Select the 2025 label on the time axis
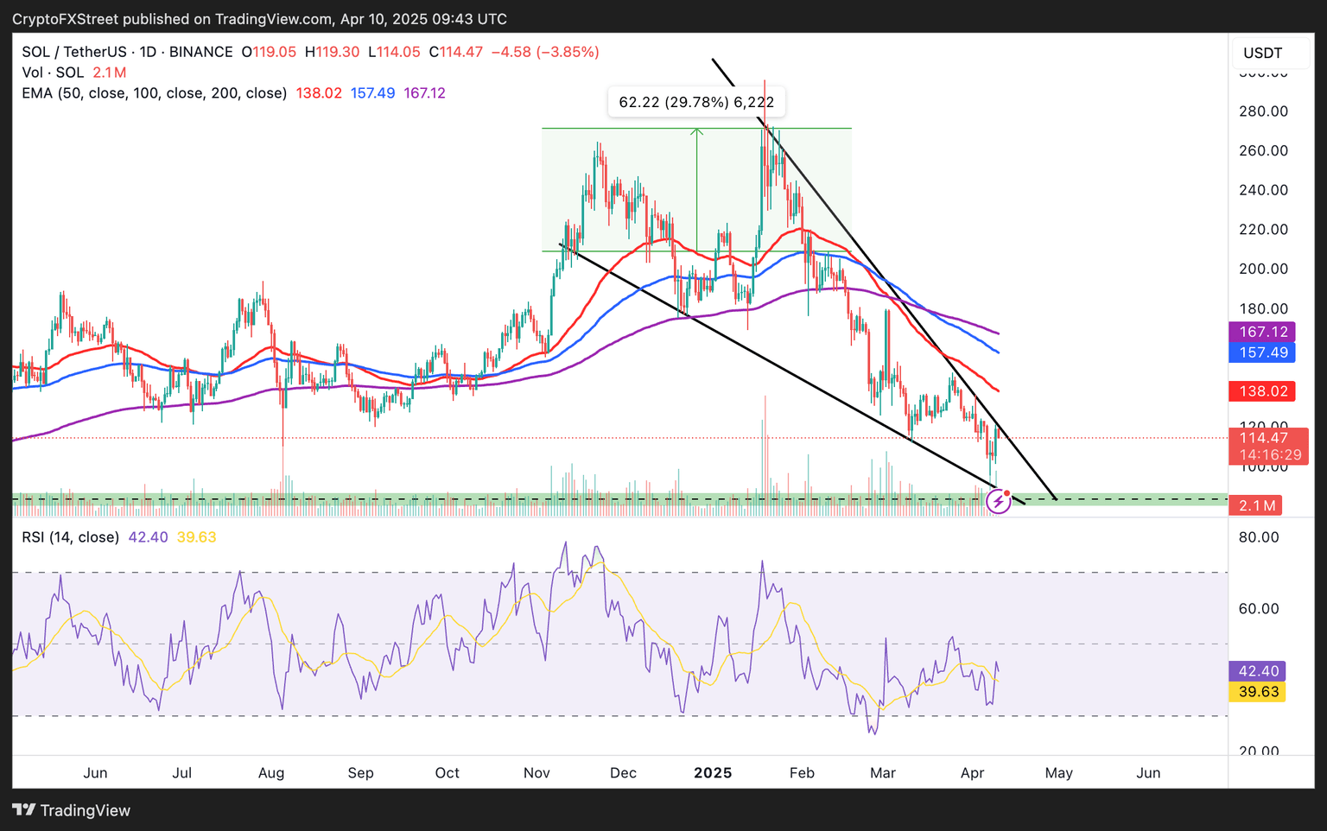This screenshot has width=1327, height=831. coord(712,773)
